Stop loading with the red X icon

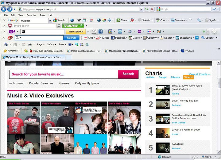coord(152,9)
